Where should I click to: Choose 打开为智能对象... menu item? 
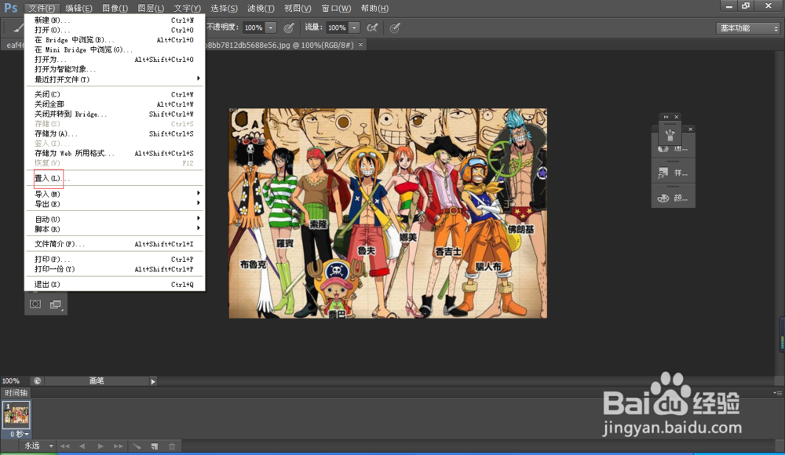pos(115,69)
